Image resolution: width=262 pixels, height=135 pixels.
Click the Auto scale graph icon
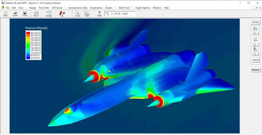coord(87,14)
